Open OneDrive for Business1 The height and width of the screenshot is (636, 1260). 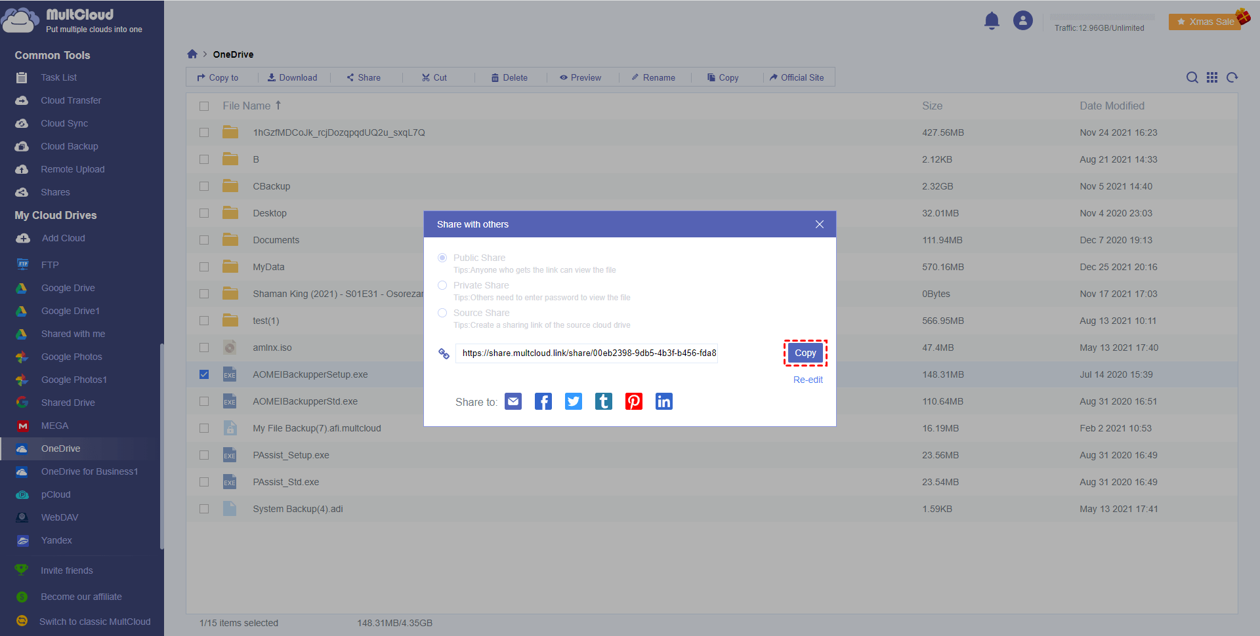(x=89, y=471)
